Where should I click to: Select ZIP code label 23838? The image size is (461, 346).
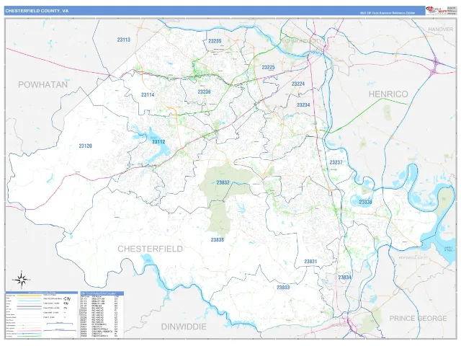click(218, 240)
